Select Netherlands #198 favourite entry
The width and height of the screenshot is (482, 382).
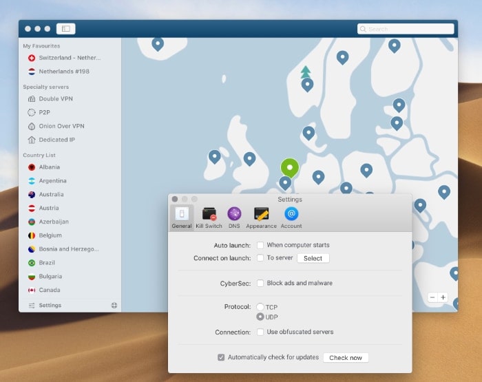(64, 72)
